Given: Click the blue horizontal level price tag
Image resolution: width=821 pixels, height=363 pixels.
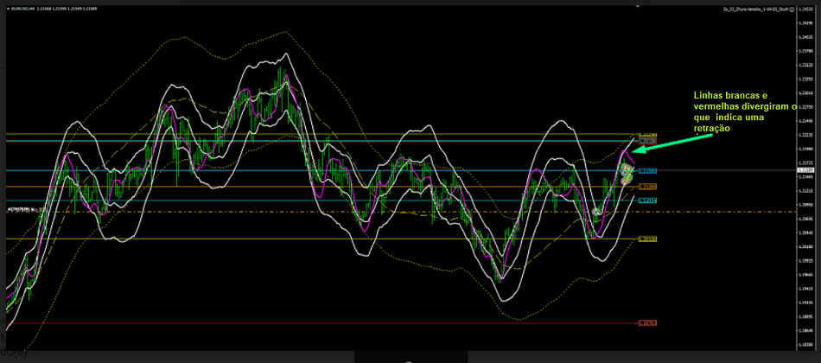Looking at the screenshot, I should 647,171.
